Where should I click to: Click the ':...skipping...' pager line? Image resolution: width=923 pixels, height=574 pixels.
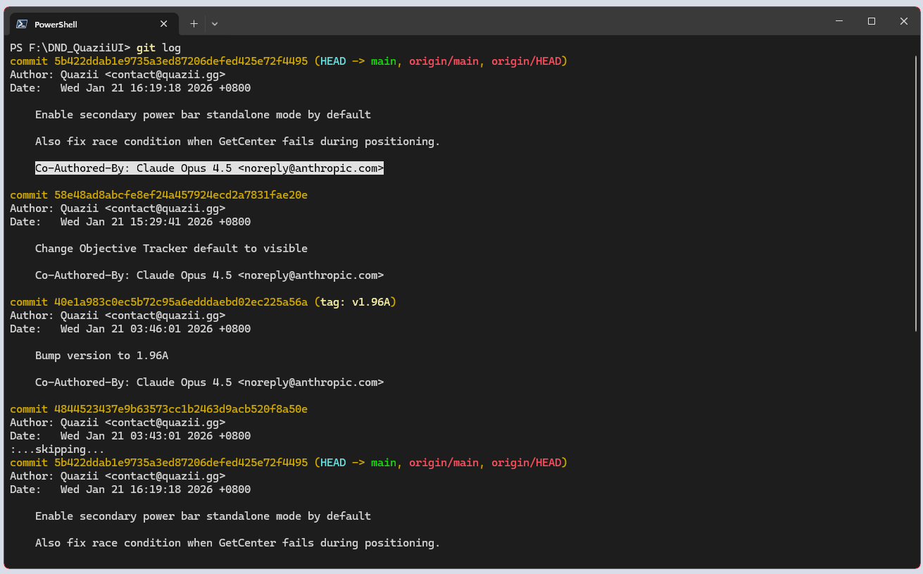click(57, 449)
